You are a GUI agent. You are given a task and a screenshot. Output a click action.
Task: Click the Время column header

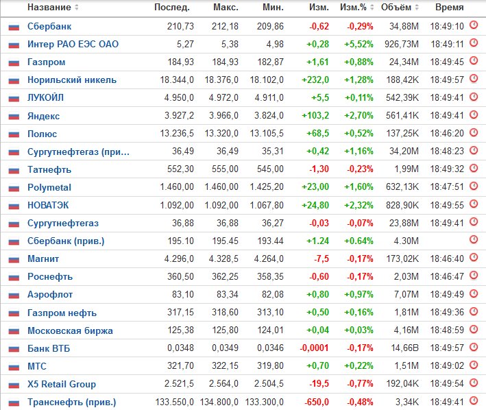point(450,7)
